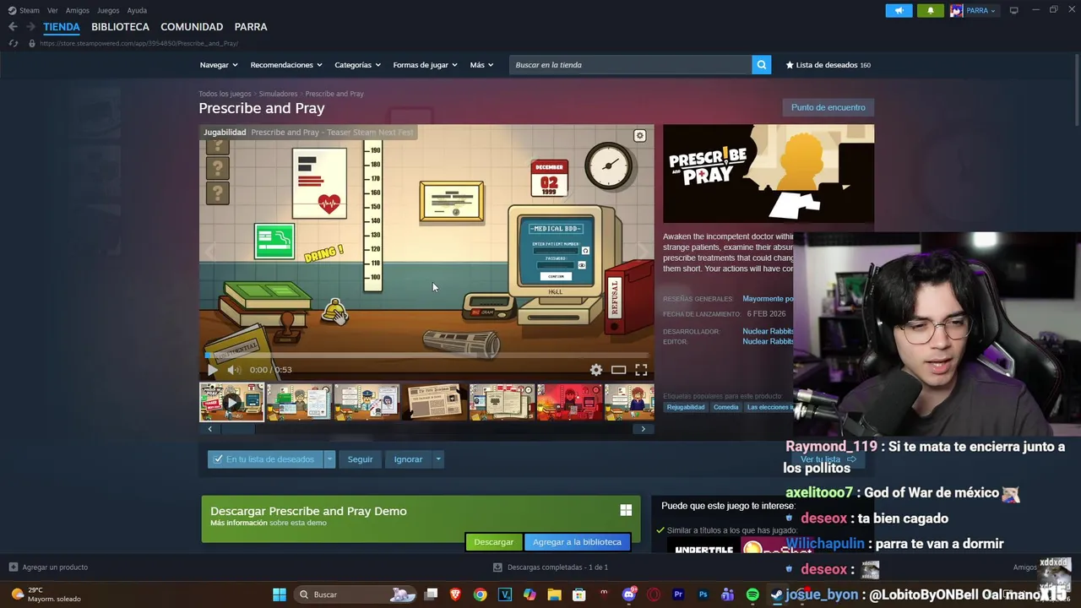Open the green notifications bell
Screen dimensions: 1081x608
[x=930, y=10]
